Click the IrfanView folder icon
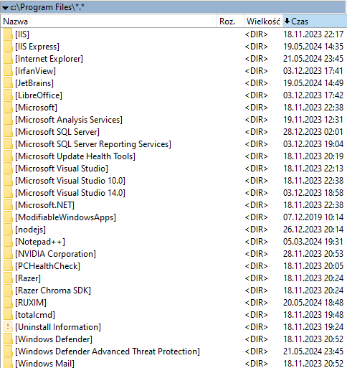The height and width of the screenshot is (368, 347). click(x=8, y=71)
